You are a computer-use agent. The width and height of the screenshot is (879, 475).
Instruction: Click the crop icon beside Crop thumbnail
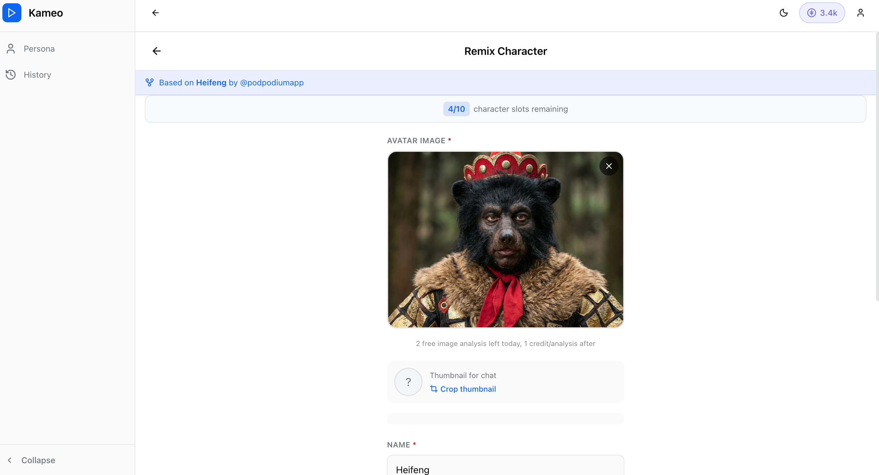[434, 389]
